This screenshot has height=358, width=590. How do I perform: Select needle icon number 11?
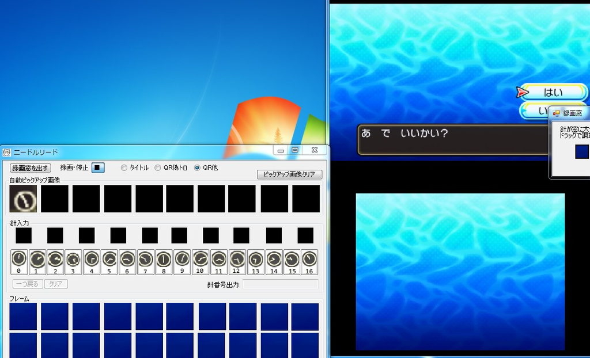point(218,262)
